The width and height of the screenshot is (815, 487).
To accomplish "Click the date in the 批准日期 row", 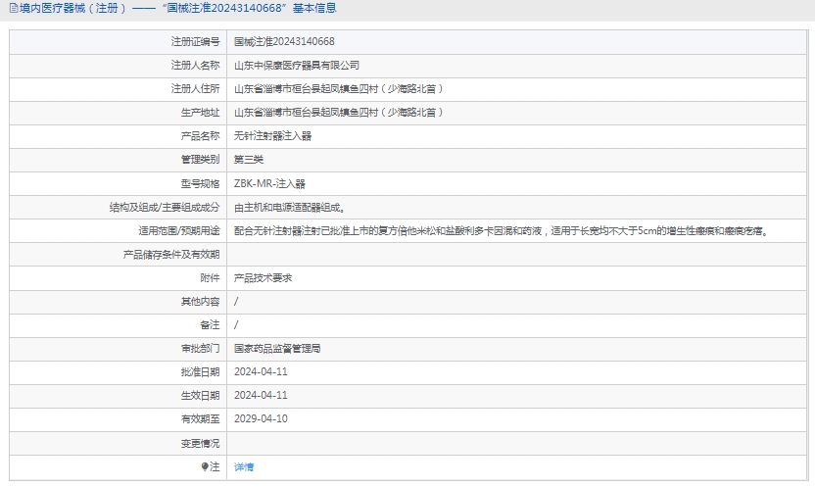I will [x=261, y=372].
